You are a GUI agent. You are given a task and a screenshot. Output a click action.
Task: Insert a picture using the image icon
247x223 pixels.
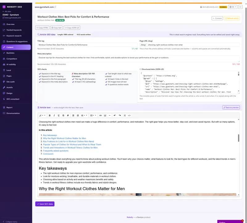tap(105, 116)
